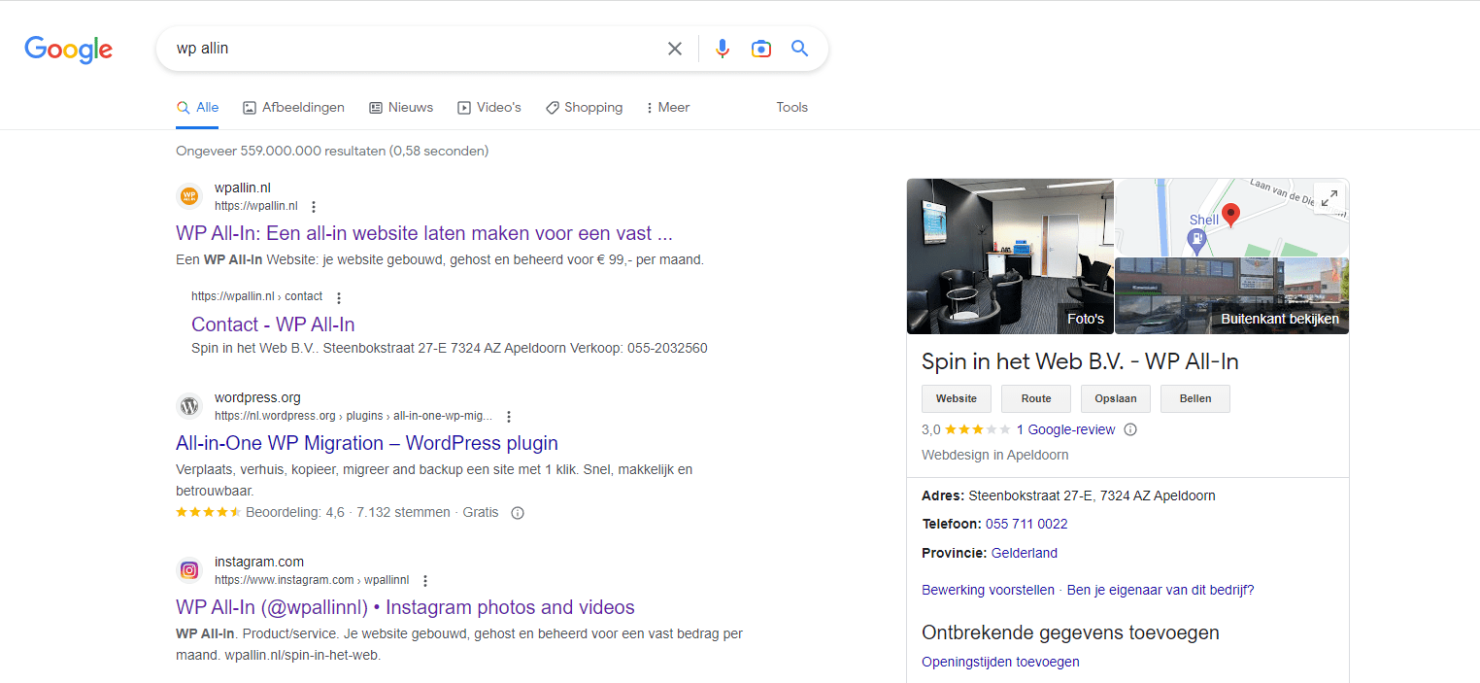1480x683 pixels.
Task: Open the three-dot menu for the wordpress.org result
Action: 509,416
